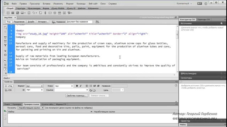The image size is (227, 127).
Task: Switch to the Переходы CSS tab
Action: pyautogui.click(x=203, y=19)
